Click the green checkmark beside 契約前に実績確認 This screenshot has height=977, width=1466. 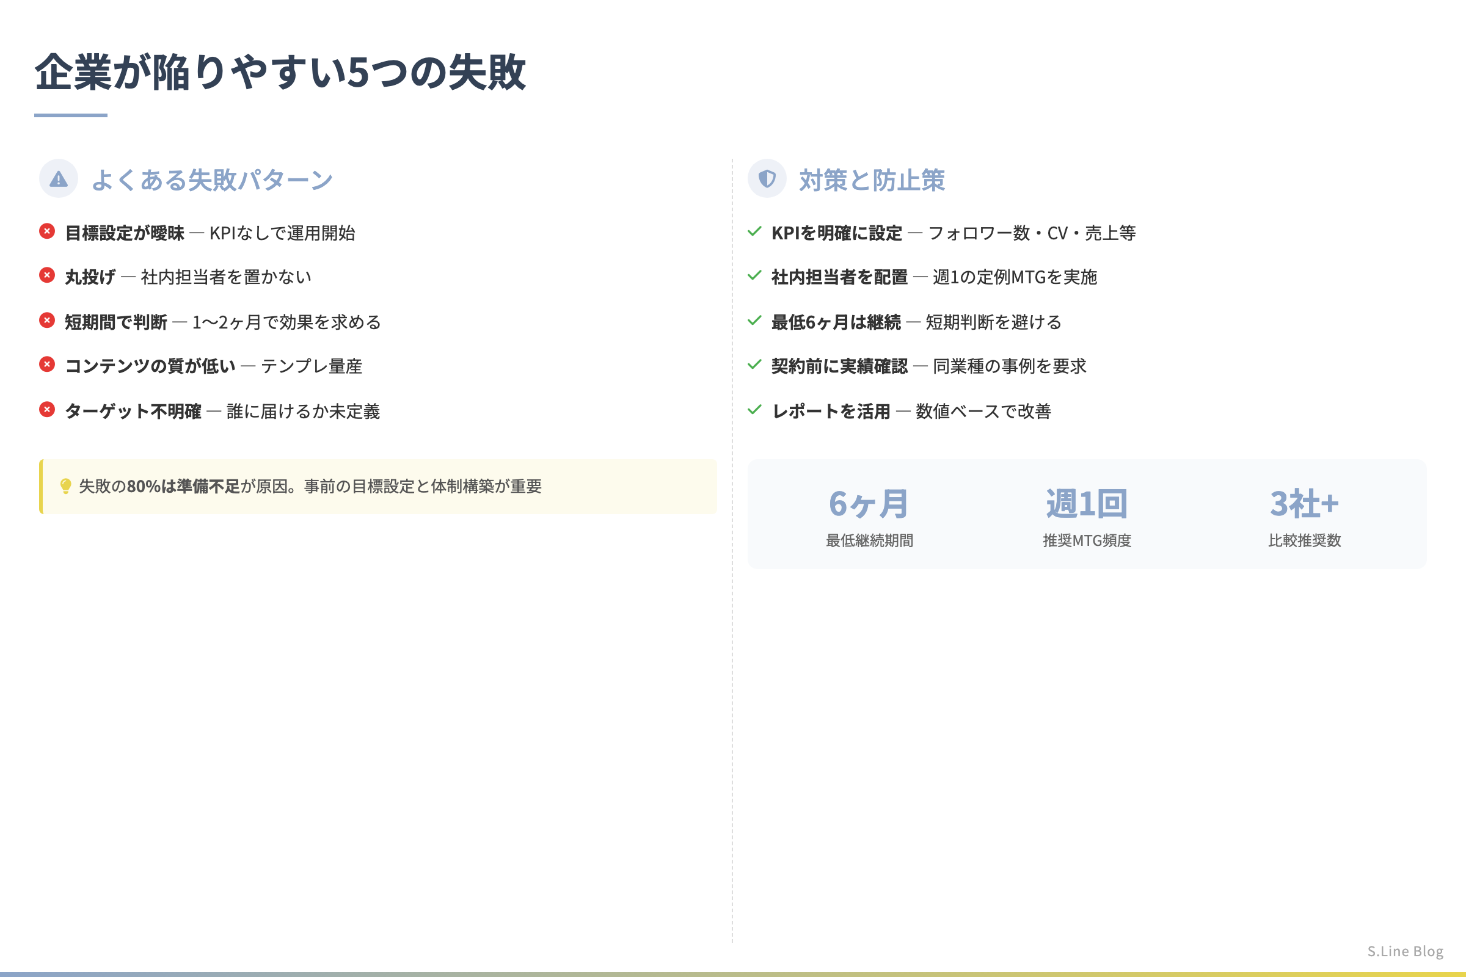tap(754, 365)
